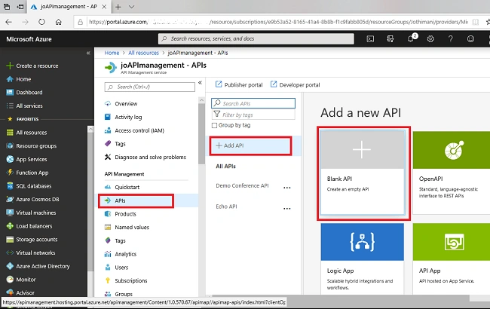Viewport: 490px width, 309px height.
Task: Choose the API App tile
Action: [452, 259]
